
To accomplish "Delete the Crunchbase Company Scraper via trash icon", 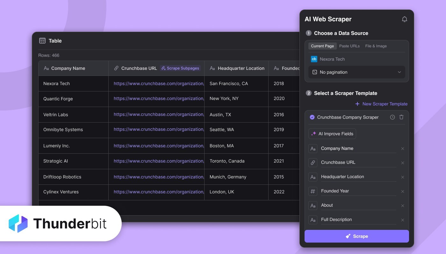I will pyautogui.click(x=401, y=117).
